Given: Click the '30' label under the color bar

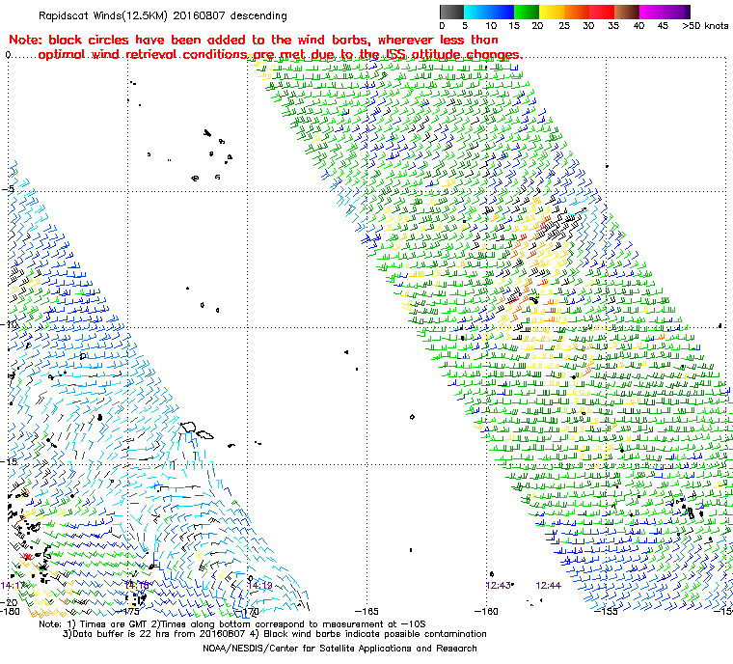Looking at the screenshot, I should pyautogui.click(x=588, y=26).
